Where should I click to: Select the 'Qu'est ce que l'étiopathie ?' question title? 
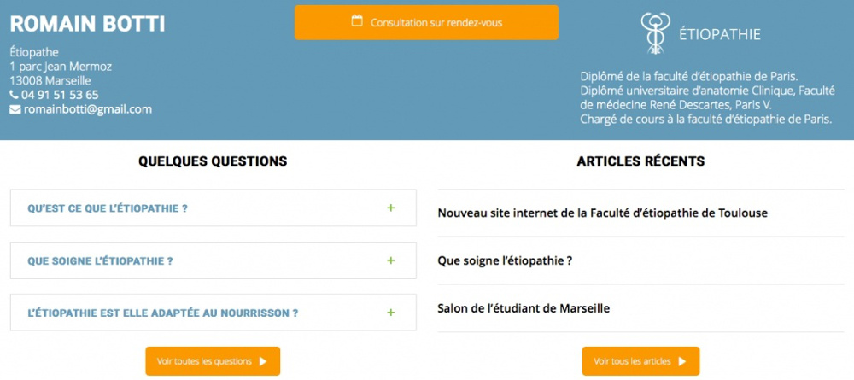[x=108, y=208]
